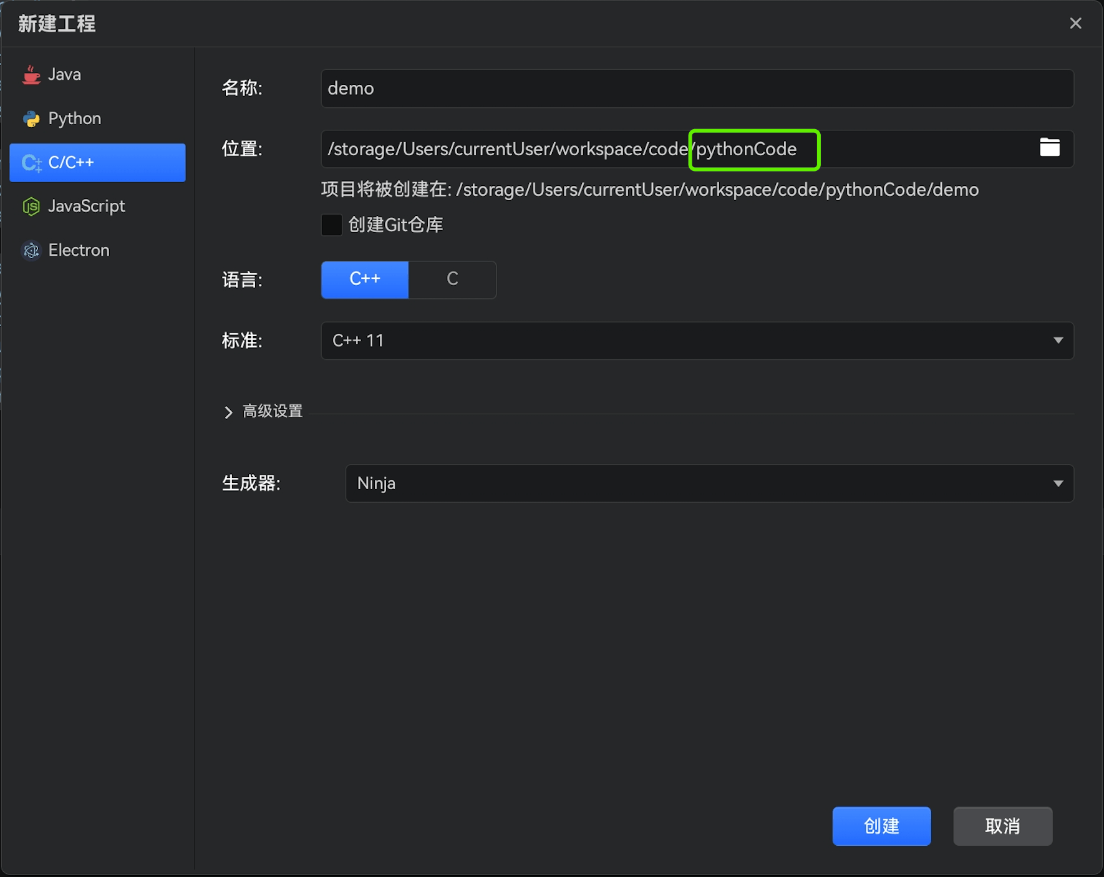The image size is (1104, 877).
Task: Click the C/C++ logo icon in sidebar
Action: [x=31, y=163]
